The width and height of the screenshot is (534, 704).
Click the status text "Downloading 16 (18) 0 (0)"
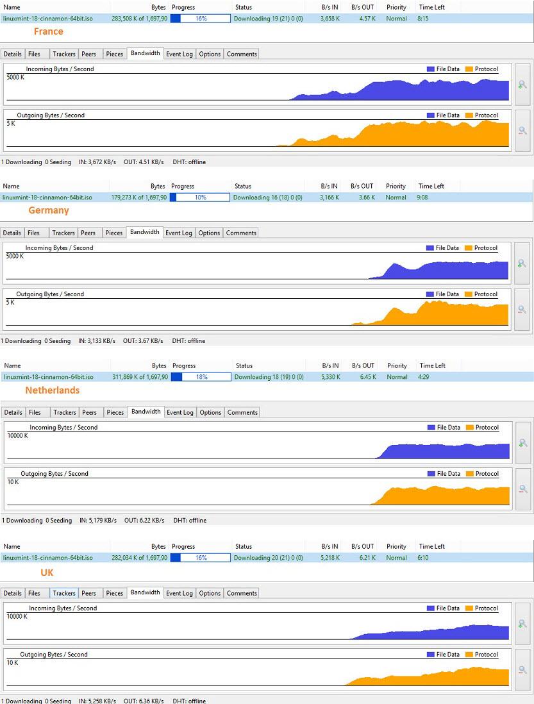click(x=268, y=197)
